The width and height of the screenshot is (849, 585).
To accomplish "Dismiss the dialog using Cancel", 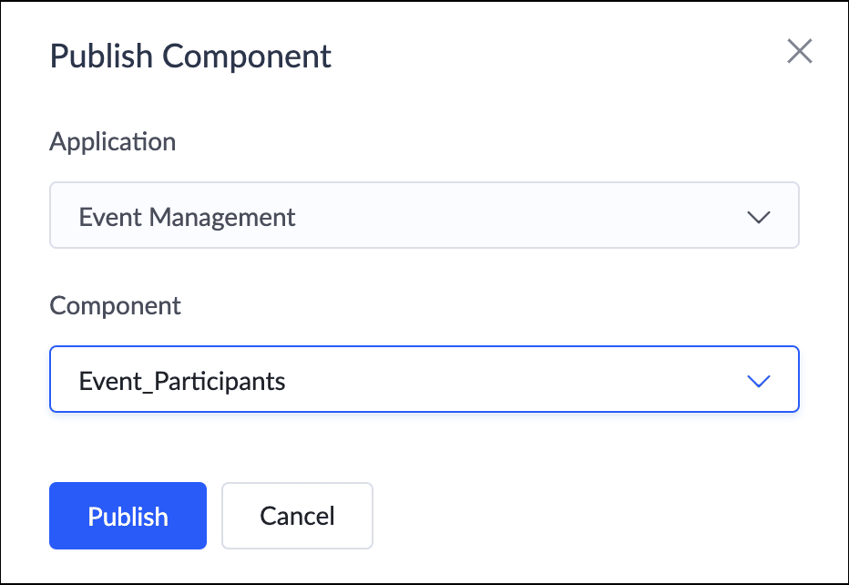I will [297, 516].
